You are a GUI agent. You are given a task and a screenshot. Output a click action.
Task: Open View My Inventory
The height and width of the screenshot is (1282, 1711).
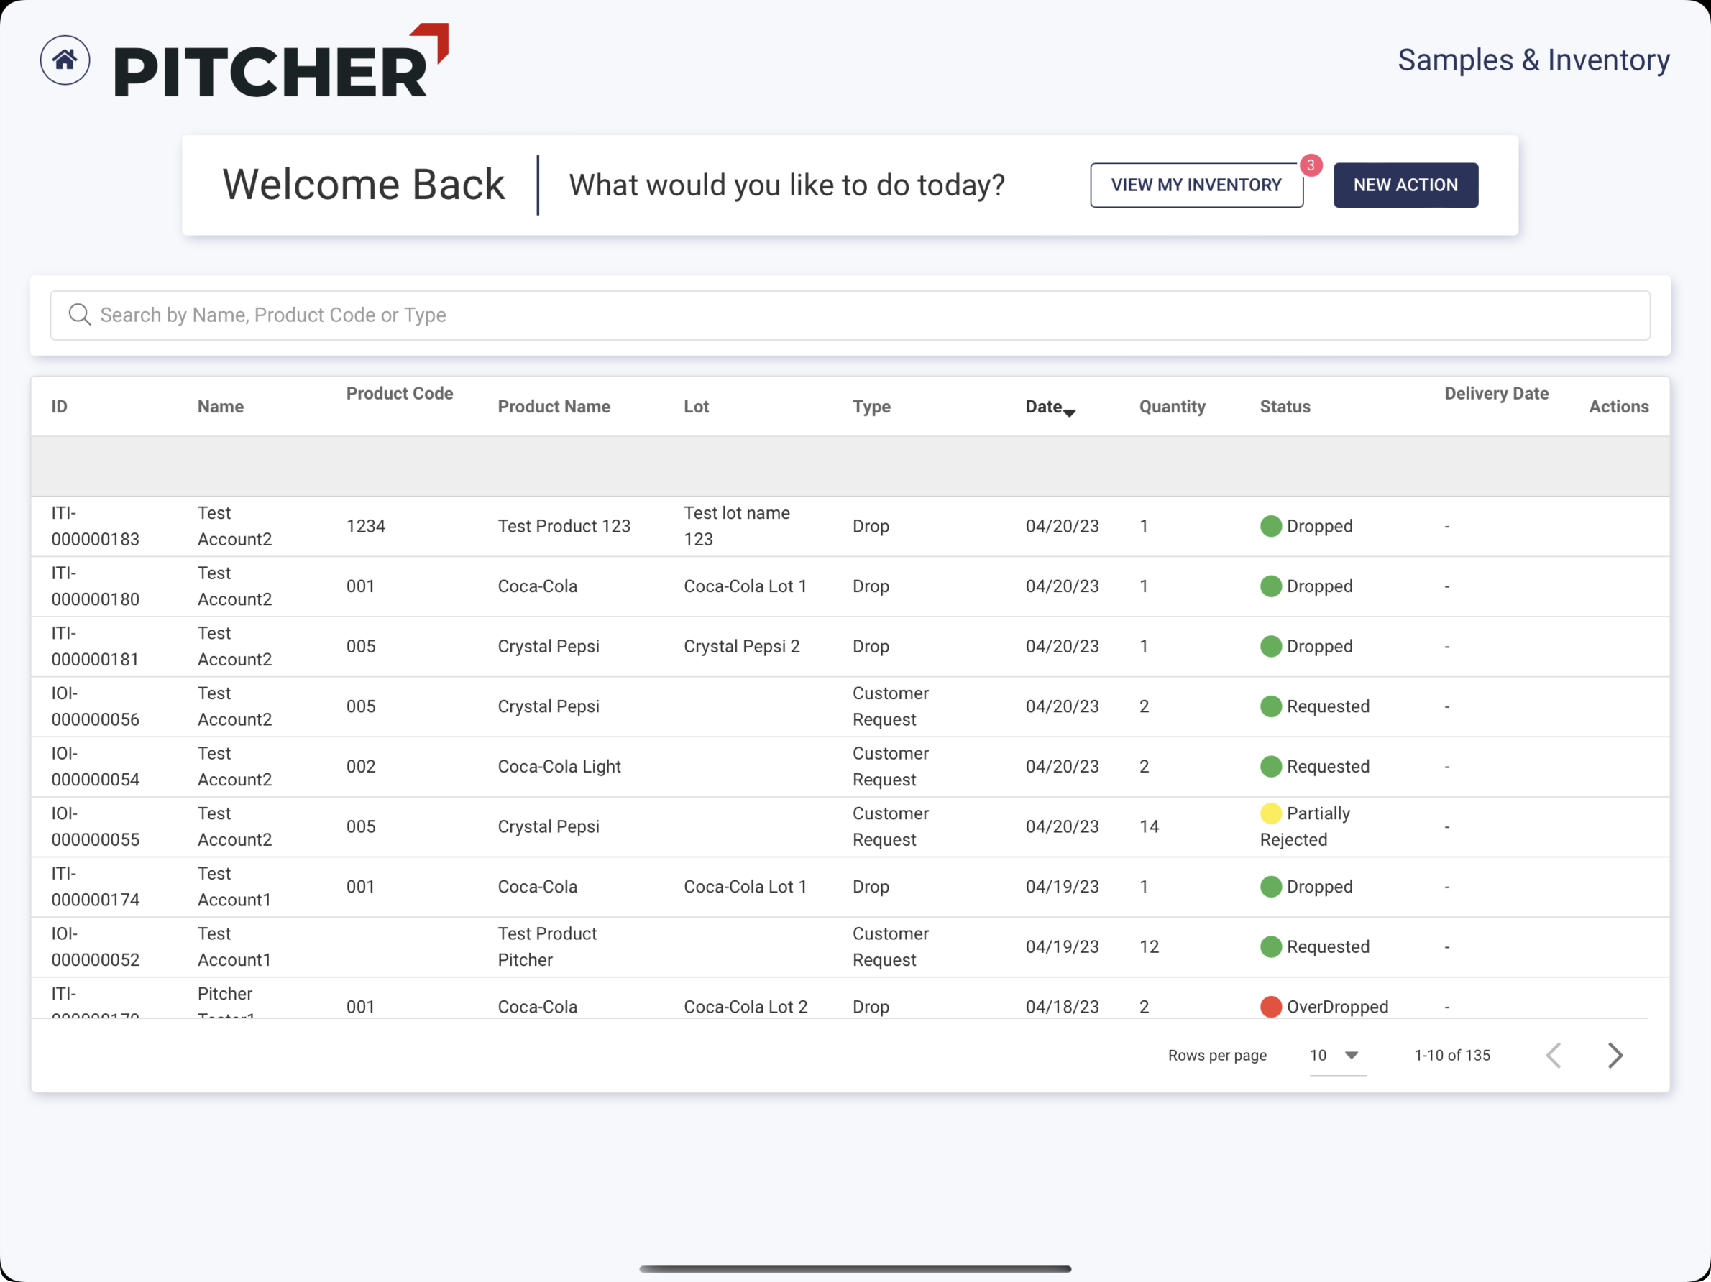click(x=1196, y=185)
